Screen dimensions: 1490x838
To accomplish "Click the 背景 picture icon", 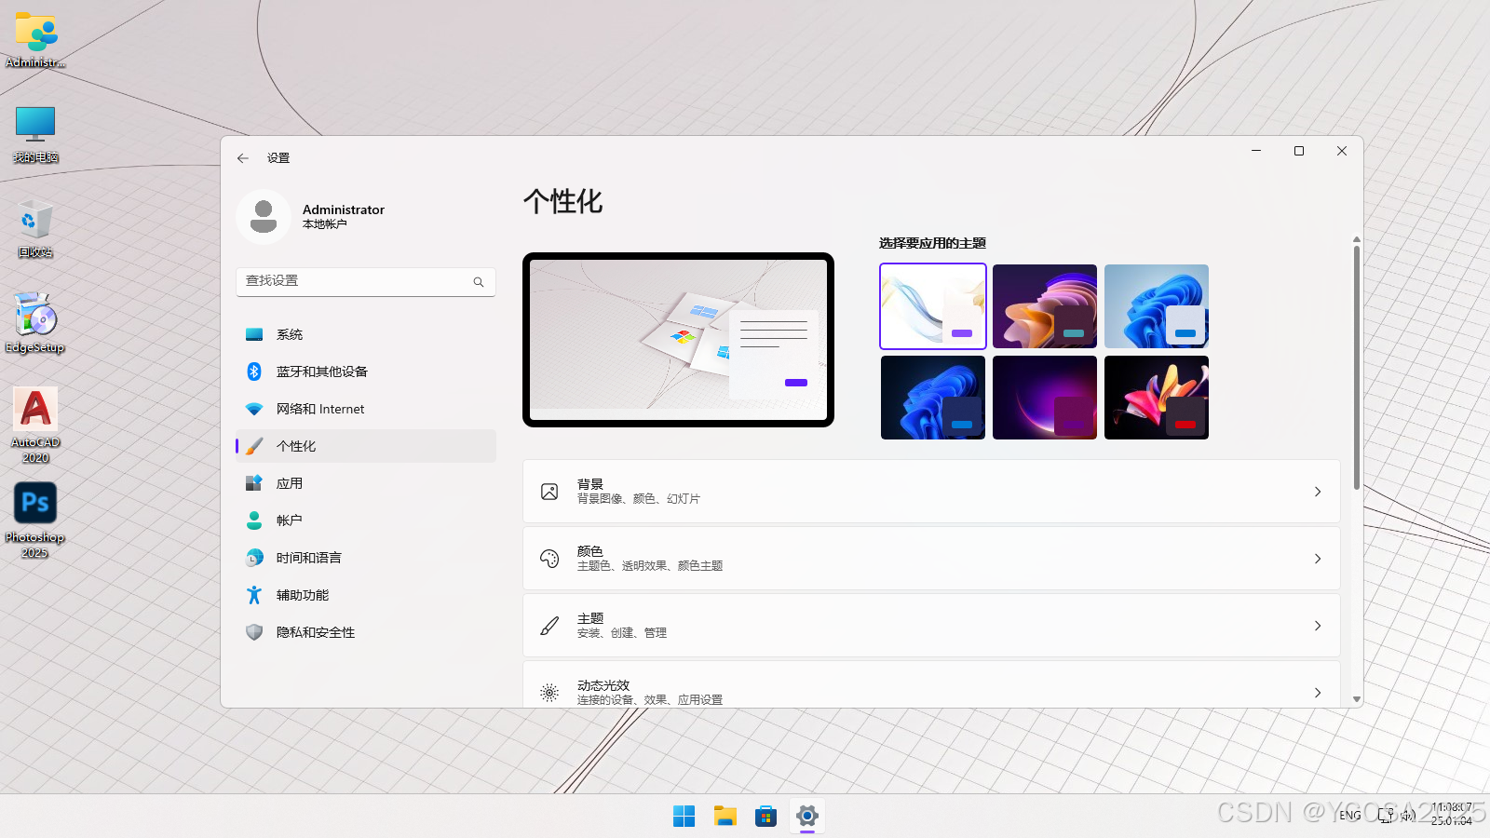I will (x=549, y=492).
